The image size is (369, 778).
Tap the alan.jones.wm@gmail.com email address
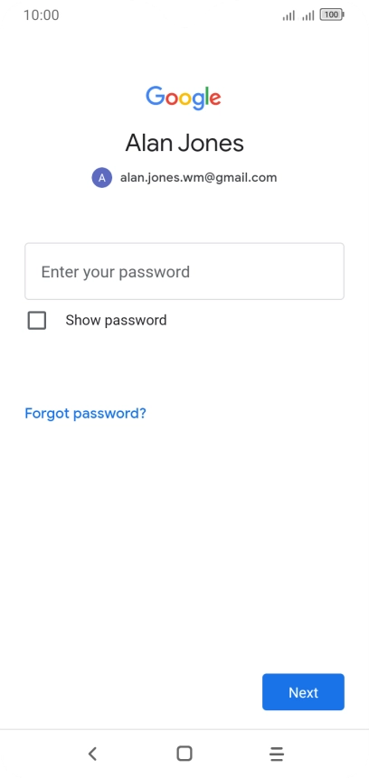point(199,178)
